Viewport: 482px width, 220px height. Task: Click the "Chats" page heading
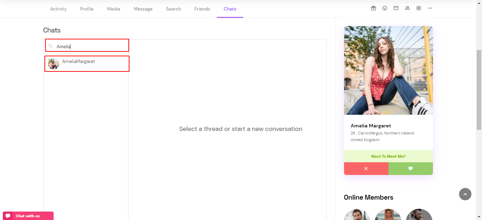[52, 30]
